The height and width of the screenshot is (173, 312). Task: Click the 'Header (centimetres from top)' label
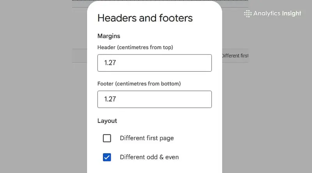pos(135,48)
